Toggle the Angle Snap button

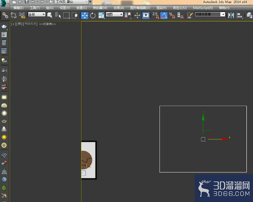click(164, 16)
